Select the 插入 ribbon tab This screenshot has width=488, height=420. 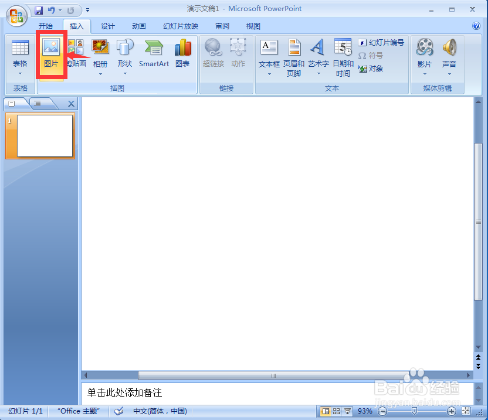[77, 26]
